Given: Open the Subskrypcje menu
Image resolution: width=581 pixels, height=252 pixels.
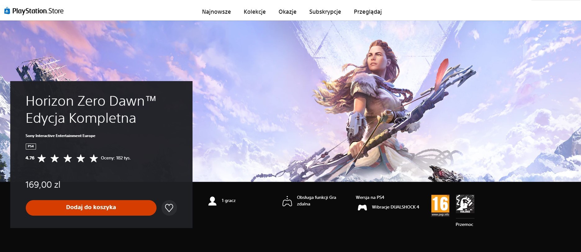Looking at the screenshot, I should click(x=325, y=12).
